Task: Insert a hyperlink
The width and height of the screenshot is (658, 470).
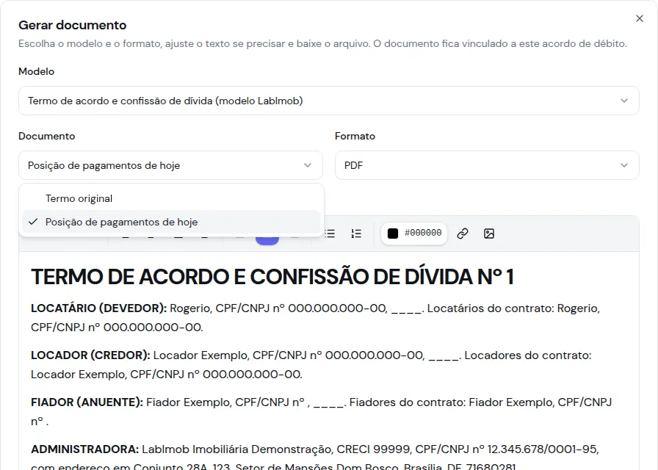Action: [x=463, y=234]
